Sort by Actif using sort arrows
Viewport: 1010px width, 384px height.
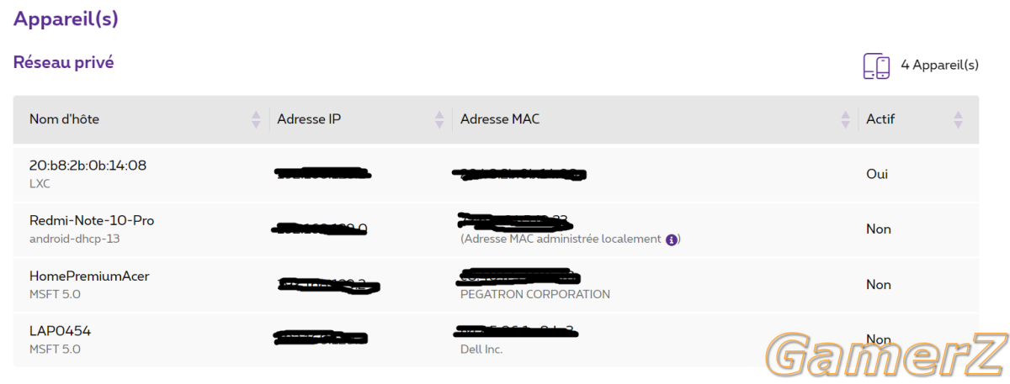click(x=958, y=119)
